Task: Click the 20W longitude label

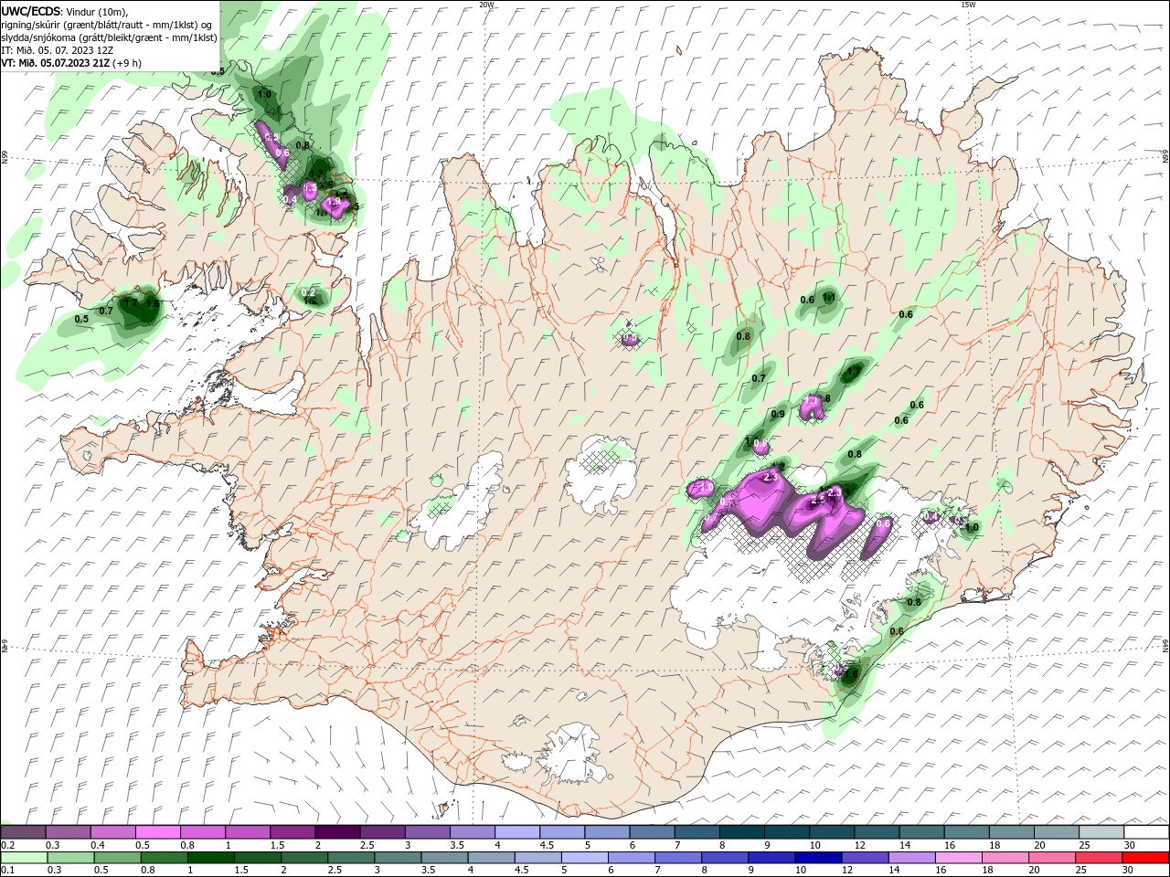Action: pyautogui.click(x=486, y=5)
